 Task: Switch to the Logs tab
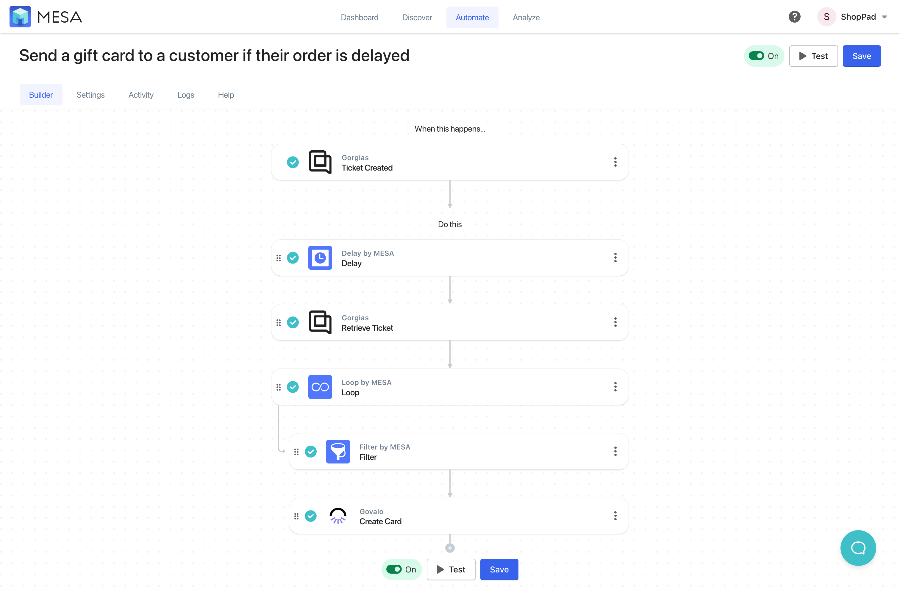[186, 95]
